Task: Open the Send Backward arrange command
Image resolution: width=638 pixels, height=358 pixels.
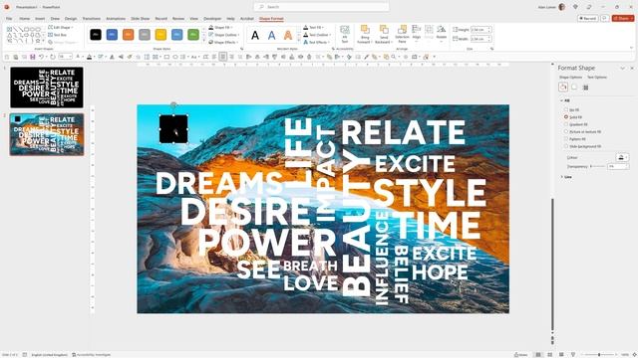Action: click(x=383, y=34)
